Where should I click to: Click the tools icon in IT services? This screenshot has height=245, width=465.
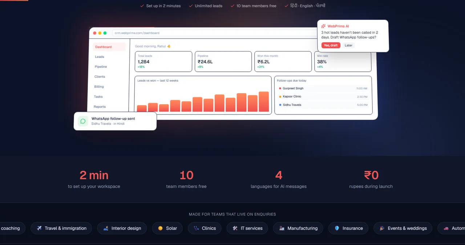coord(235,228)
